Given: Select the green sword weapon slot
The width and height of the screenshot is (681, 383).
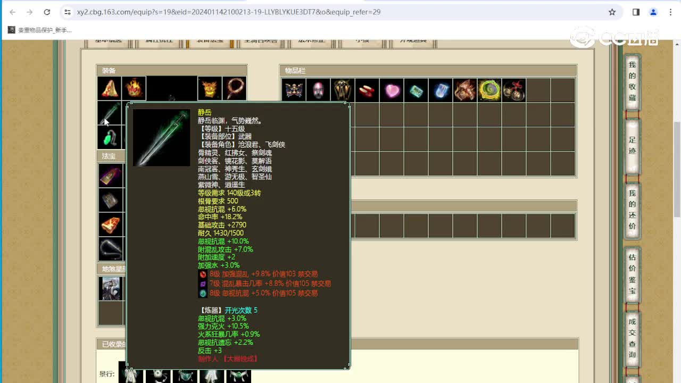Looking at the screenshot, I should point(110,113).
